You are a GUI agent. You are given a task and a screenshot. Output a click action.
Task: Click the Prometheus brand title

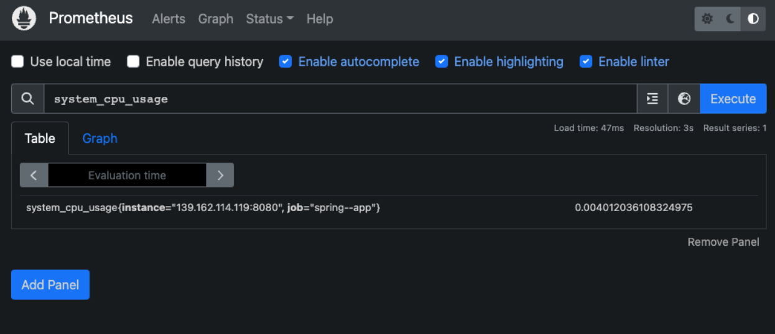coord(91,19)
